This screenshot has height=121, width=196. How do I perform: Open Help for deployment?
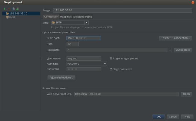[x=187, y=116]
